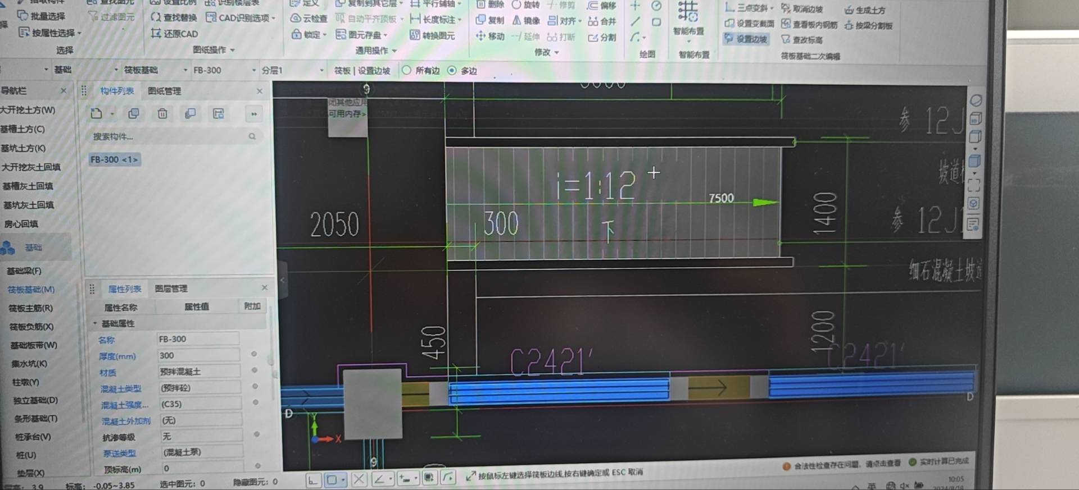Select the 分割 split tool

pos(602,38)
